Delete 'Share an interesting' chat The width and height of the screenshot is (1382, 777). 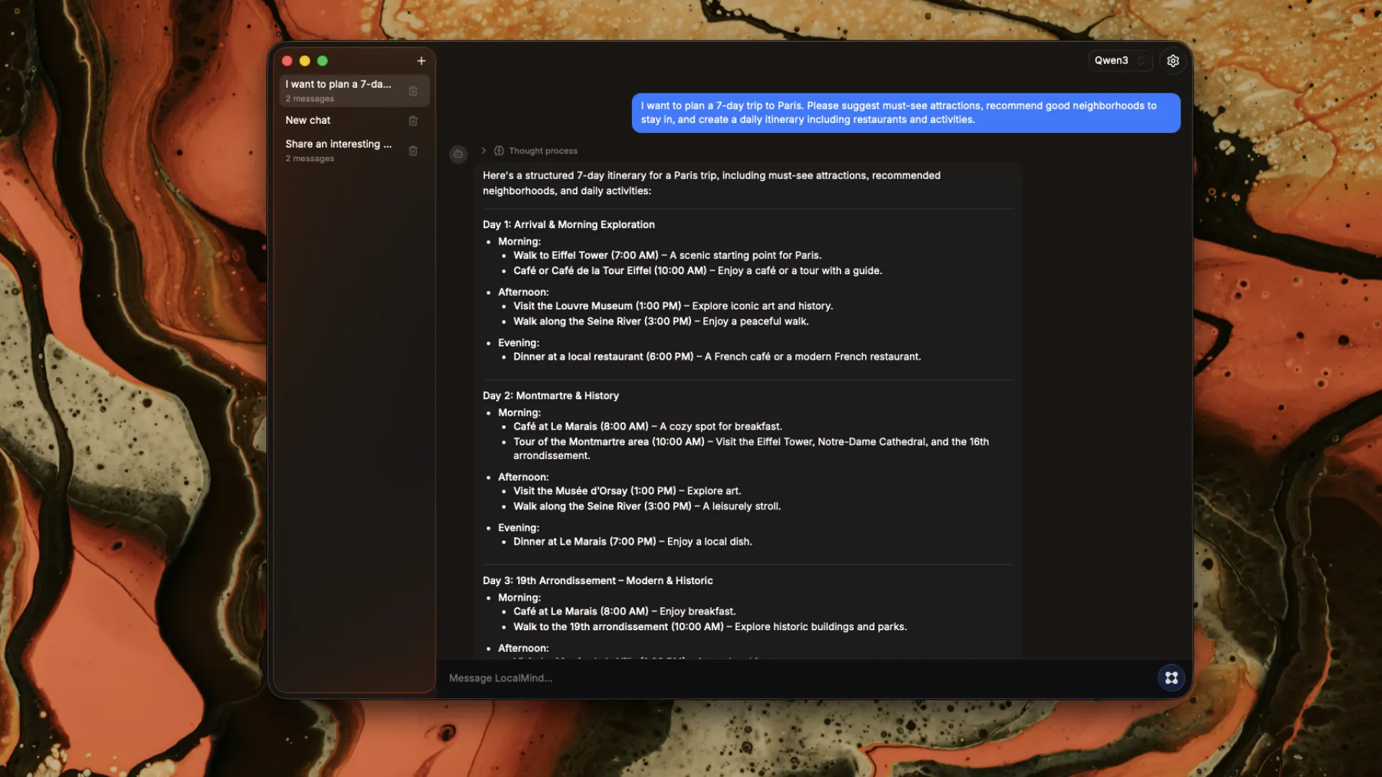pos(413,151)
